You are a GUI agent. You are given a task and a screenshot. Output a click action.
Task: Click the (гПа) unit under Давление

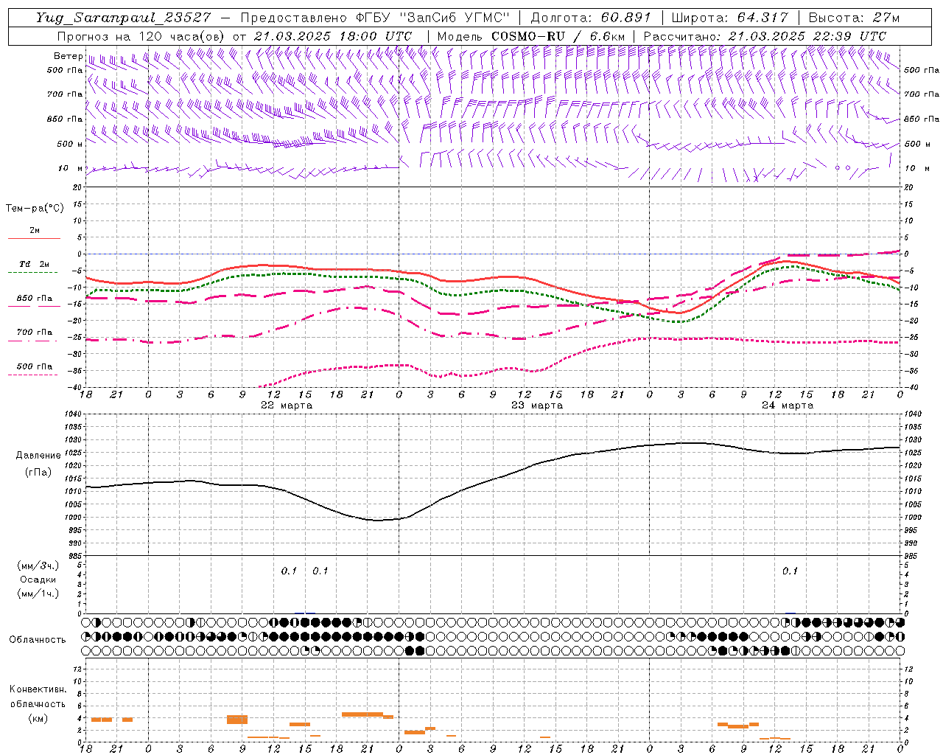(x=38, y=472)
